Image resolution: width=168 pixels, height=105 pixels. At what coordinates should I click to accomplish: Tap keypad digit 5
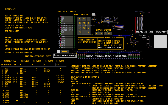[84, 24]
